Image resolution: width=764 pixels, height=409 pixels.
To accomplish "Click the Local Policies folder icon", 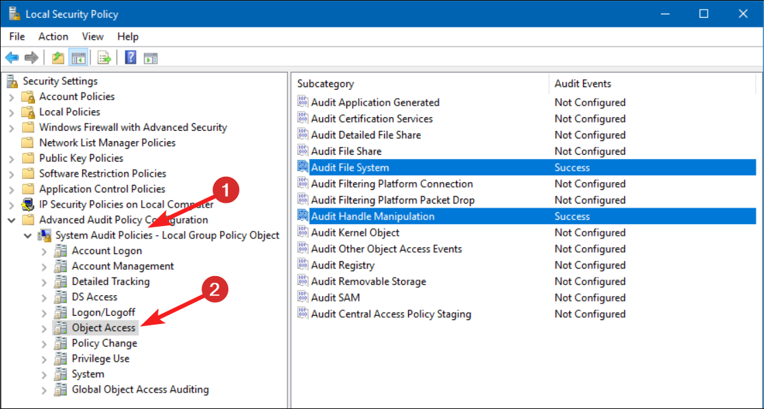I will pos(28,112).
